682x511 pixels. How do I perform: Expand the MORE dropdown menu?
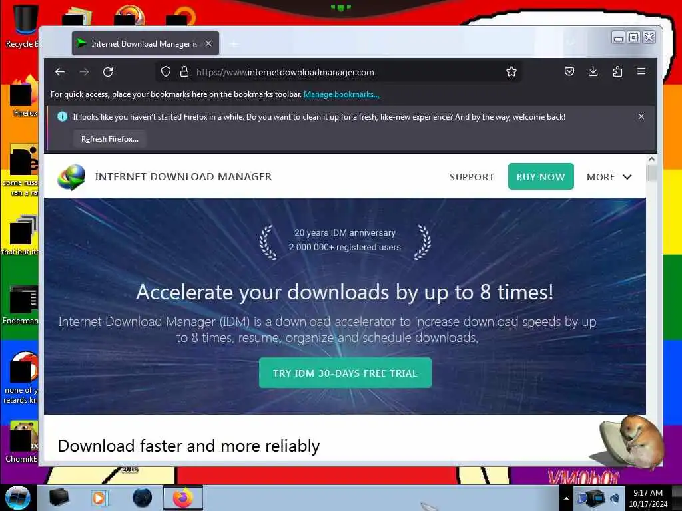(609, 177)
